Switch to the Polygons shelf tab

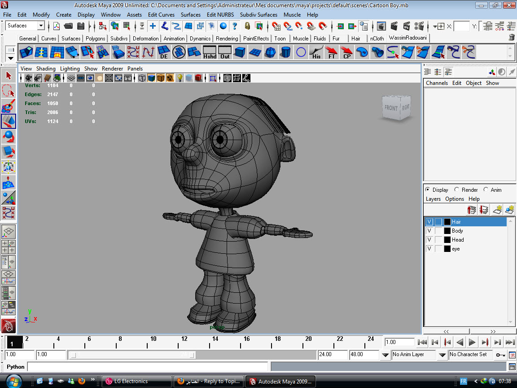pos(95,39)
